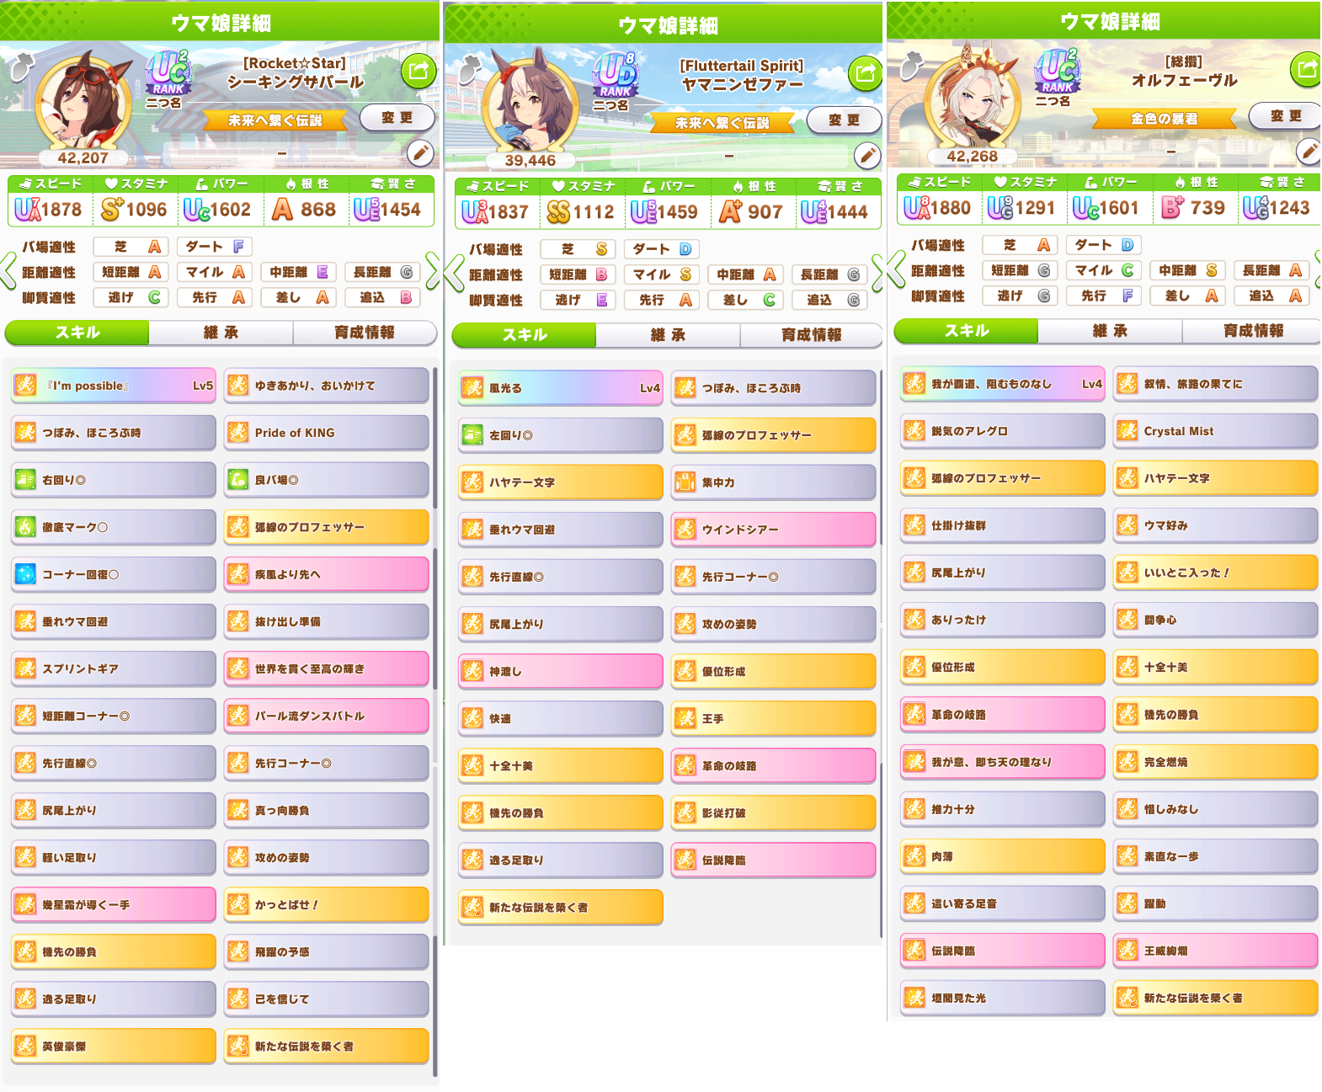Image resolution: width=1322 pixels, height=1092 pixels.
Task: Tap the right arrow on ヤマニンゼファー's panel
Action: [877, 274]
